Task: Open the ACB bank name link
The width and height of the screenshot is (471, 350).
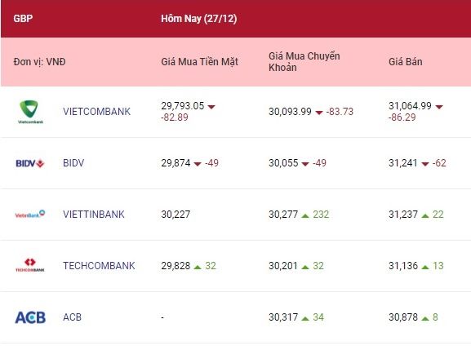Action: (x=72, y=317)
